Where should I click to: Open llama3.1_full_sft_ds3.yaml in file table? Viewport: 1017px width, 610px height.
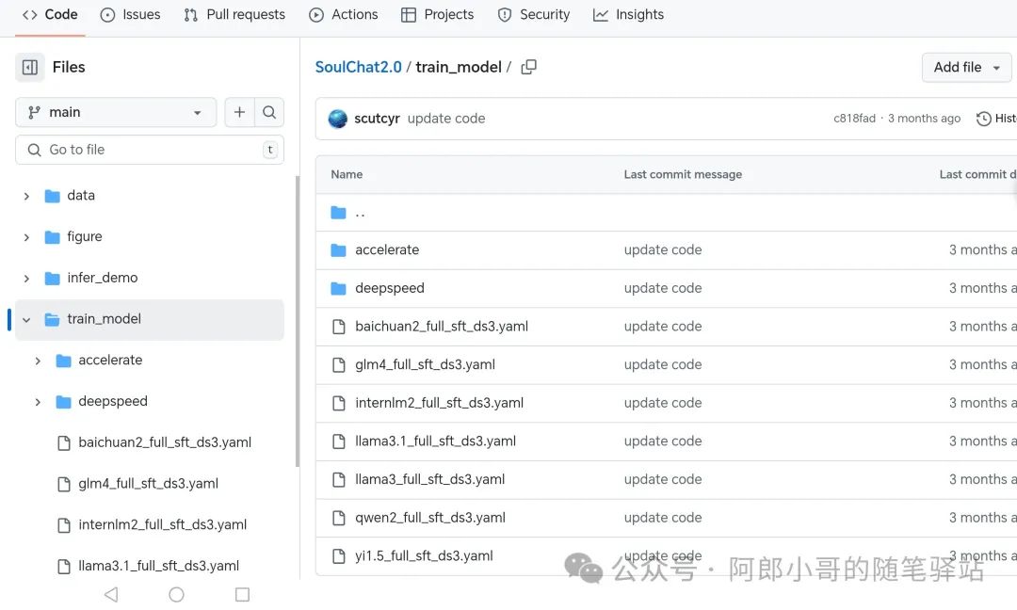[435, 441]
